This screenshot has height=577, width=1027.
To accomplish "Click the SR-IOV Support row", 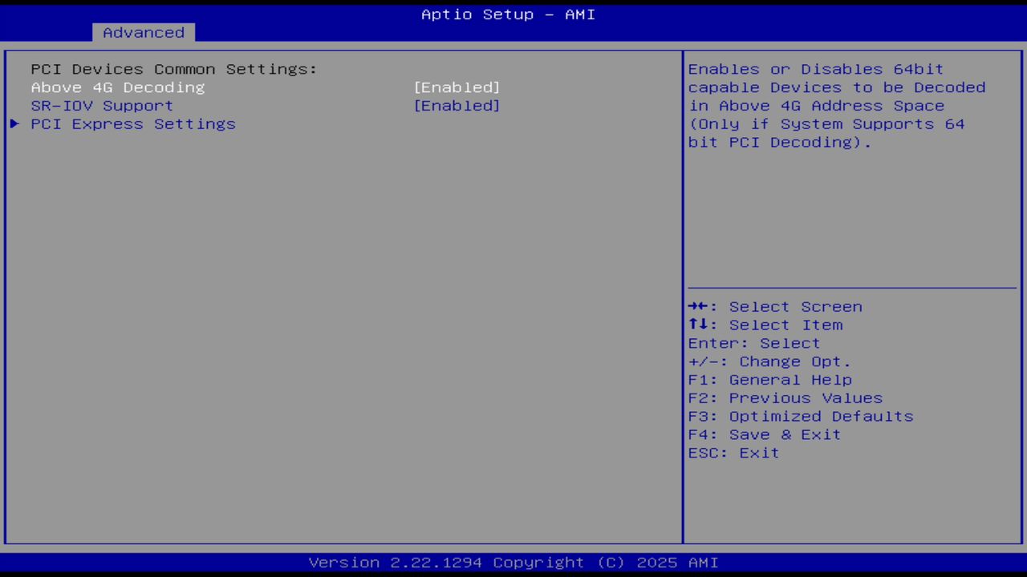I will (x=102, y=105).
